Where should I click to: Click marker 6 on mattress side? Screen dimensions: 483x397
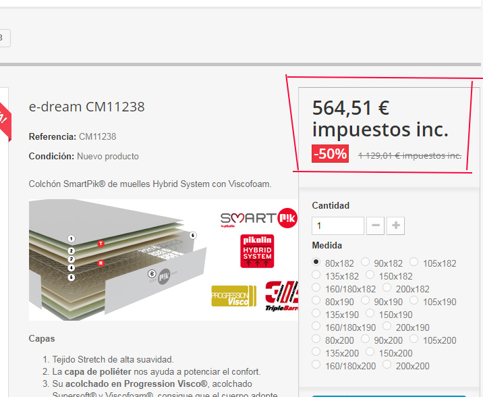tap(193, 236)
